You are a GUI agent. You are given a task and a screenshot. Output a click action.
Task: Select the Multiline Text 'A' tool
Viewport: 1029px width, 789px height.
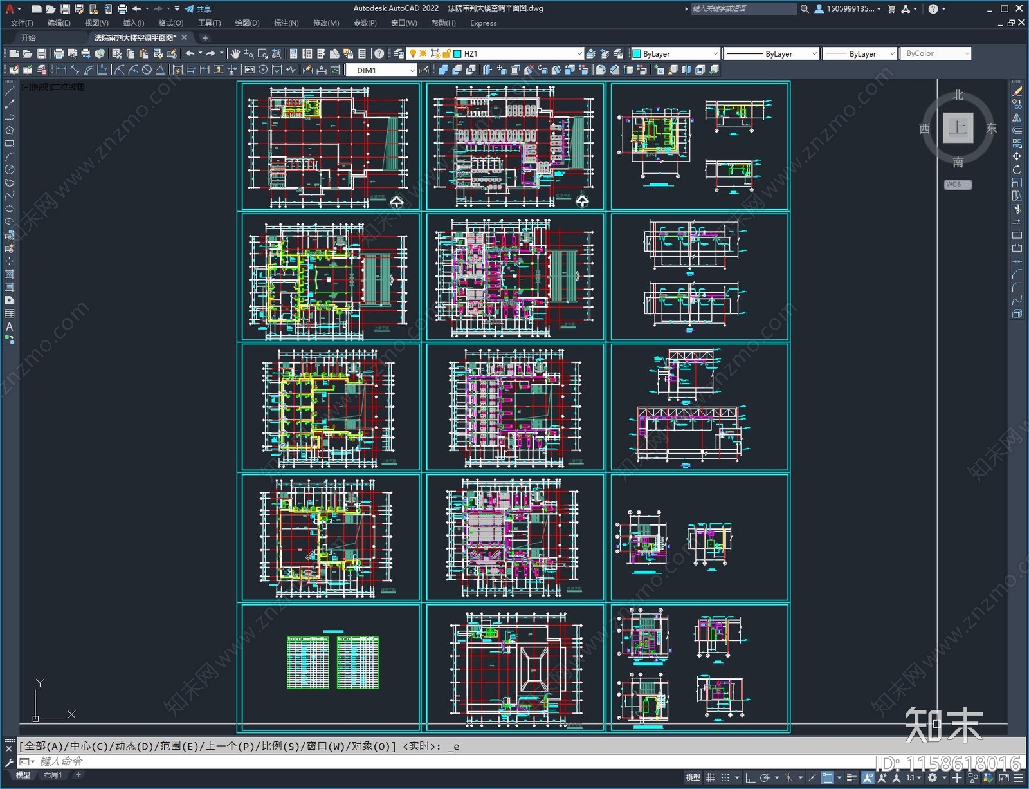9,326
